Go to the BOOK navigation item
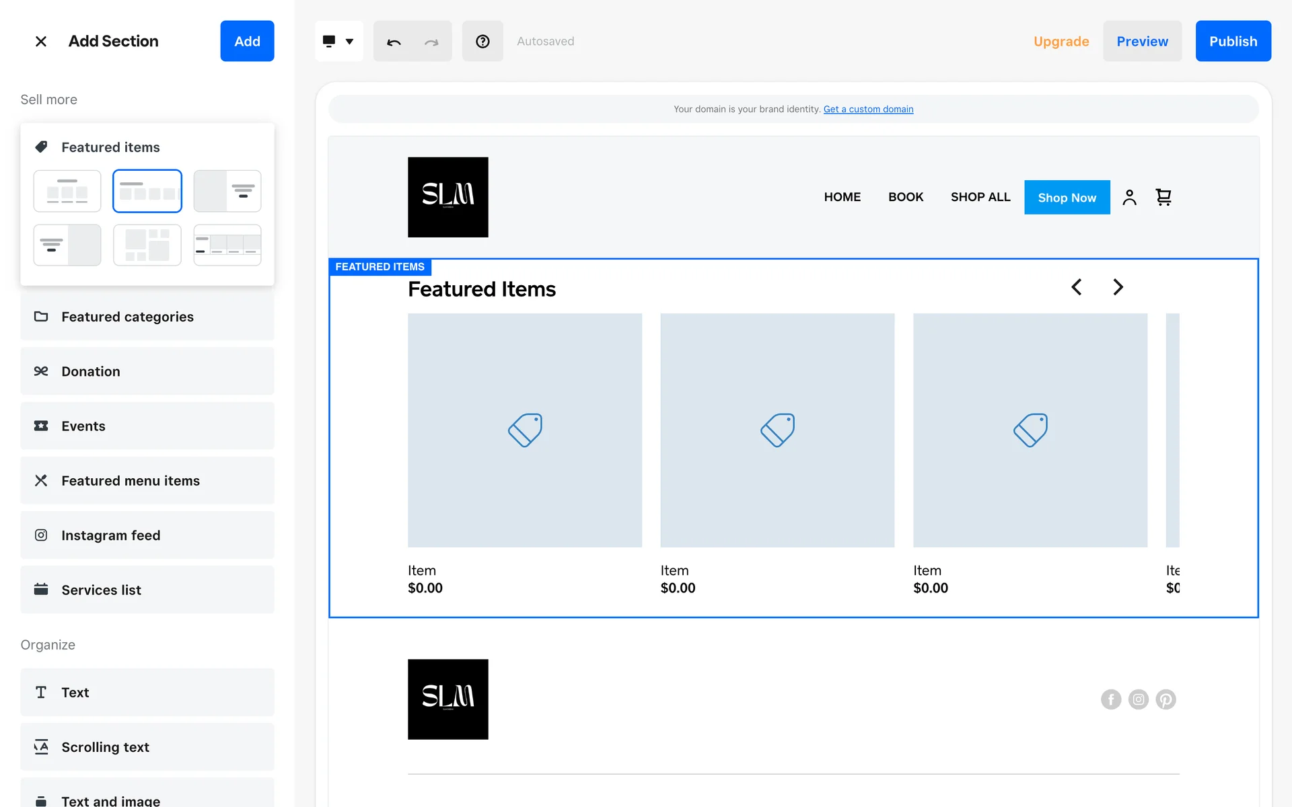This screenshot has height=807, width=1292. tap(905, 197)
